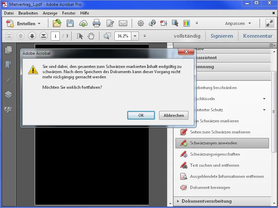Save the document using the floppy disk icon

point(70,23)
